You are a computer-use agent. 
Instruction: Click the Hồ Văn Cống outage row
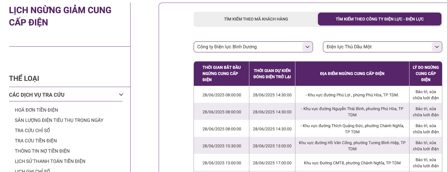[352, 146]
